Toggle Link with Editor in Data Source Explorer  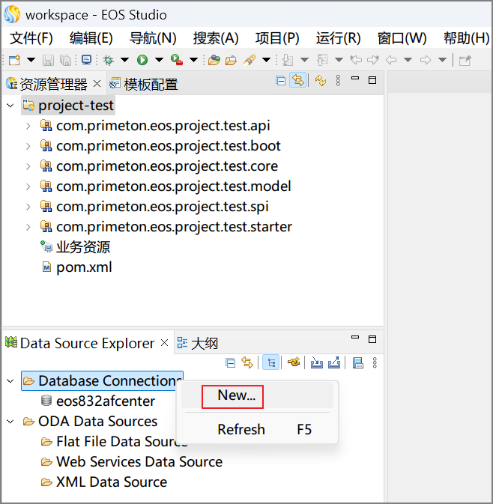(x=246, y=362)
